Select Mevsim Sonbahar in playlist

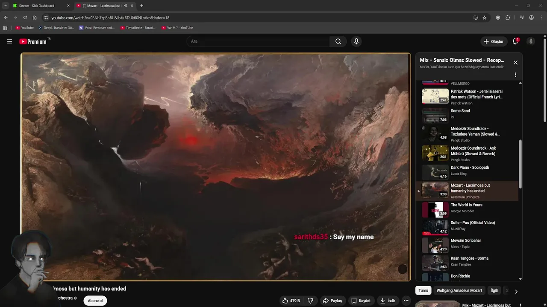468,245
